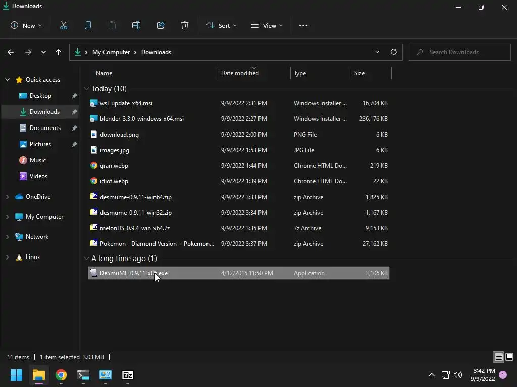Select idiot.webp file
517x387 pixels.
(x=239, y=181)
